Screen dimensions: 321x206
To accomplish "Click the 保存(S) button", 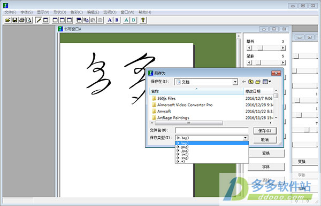I will pyautogui.click(x=265, y=131).
